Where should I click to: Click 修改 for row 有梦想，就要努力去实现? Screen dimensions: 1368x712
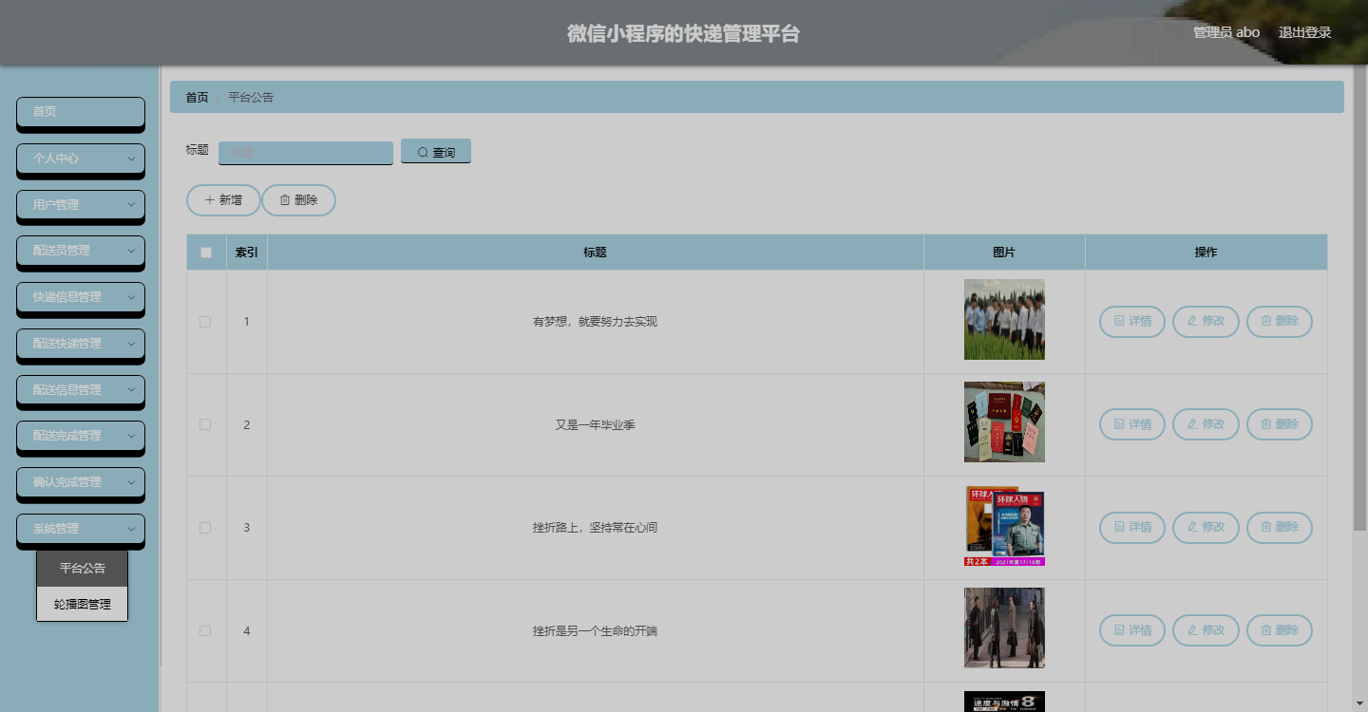tap(1206, 322)
